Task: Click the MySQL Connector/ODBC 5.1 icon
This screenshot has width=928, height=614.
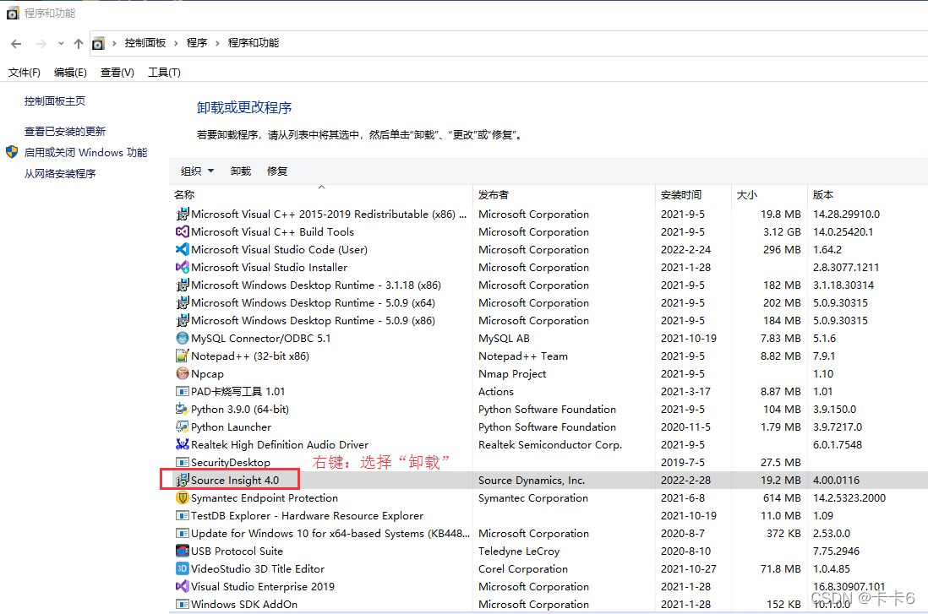Action: [183, 339]
